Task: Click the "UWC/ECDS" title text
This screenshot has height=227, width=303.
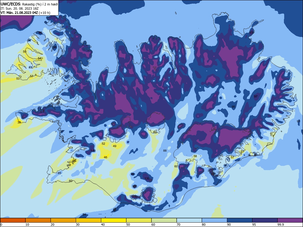Action: pyautogui.click(x=10, y=4)
